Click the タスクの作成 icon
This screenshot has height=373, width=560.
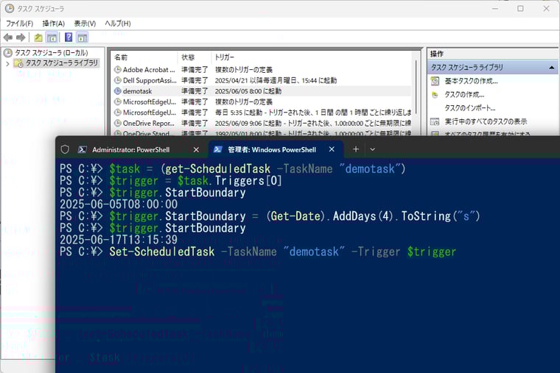coord(435,95)
